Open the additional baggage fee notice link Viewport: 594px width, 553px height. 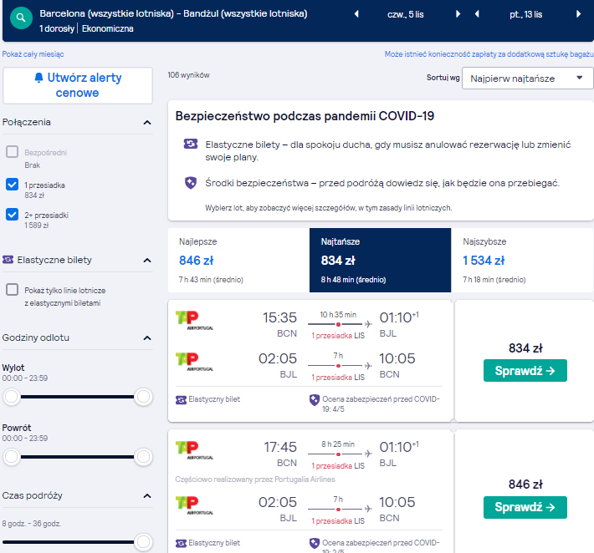489,54
